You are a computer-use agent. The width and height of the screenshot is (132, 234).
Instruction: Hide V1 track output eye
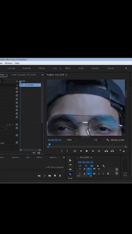tap(99, 169)
